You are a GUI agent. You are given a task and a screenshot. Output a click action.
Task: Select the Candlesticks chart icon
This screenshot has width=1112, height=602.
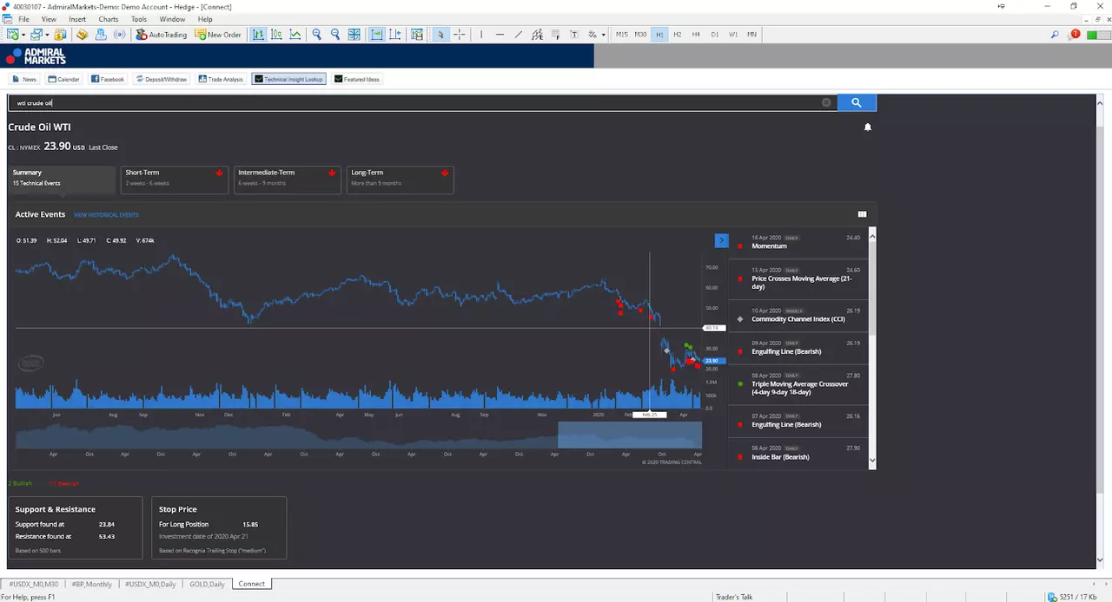tap(276, 35)
